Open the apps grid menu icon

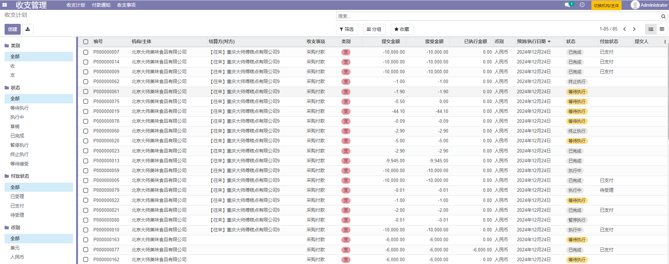click(x=5, y=5)
